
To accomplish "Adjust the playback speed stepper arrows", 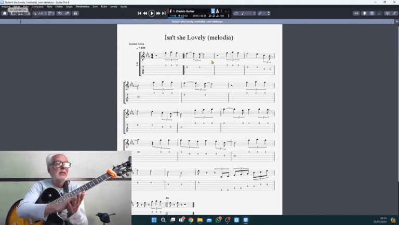I will (254, 13).
